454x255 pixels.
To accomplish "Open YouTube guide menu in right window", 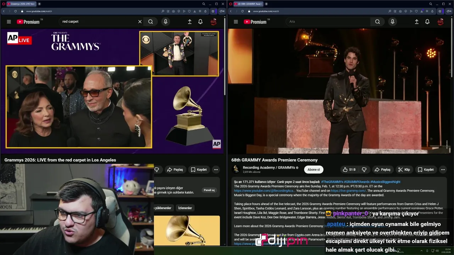I will click(236, 22).
